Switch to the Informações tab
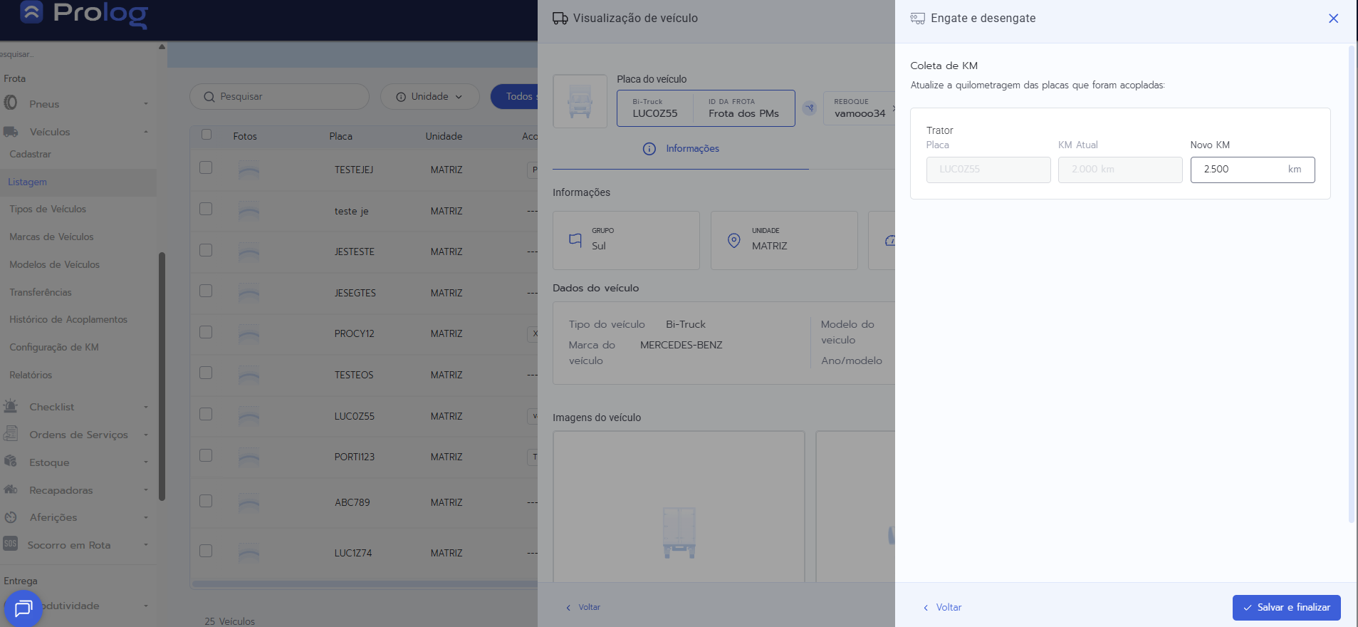Screen dimensions: 1358x627 [681, 149]
